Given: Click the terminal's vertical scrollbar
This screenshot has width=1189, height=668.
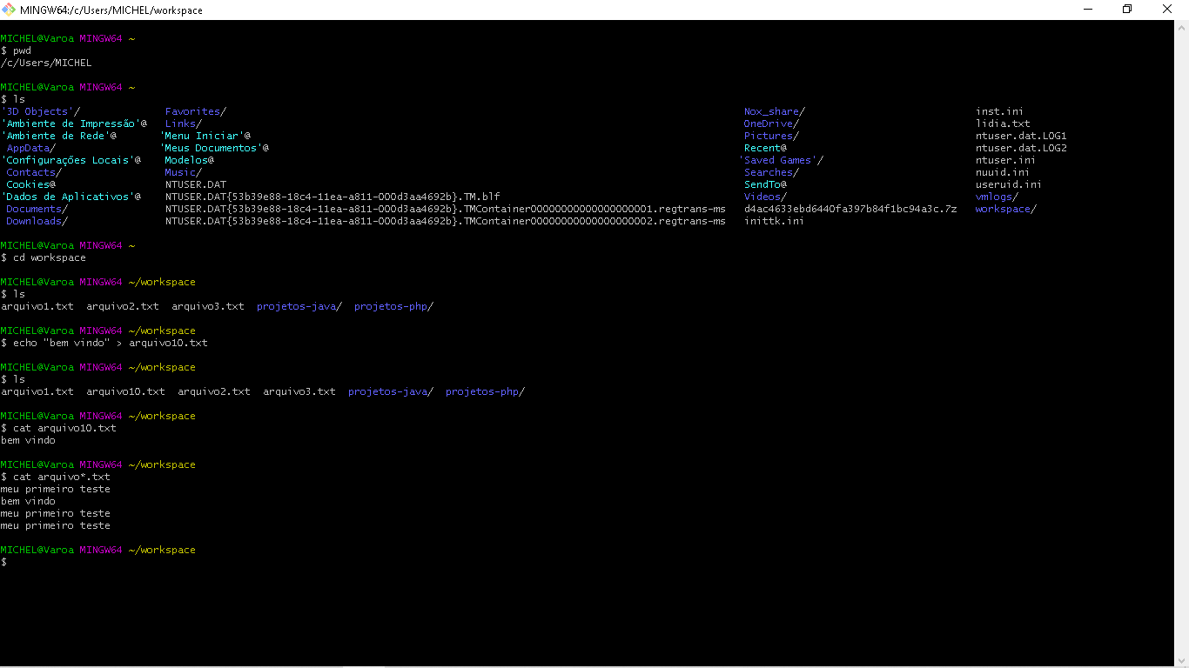Looking at the screenshot, I should [1181, 344].
